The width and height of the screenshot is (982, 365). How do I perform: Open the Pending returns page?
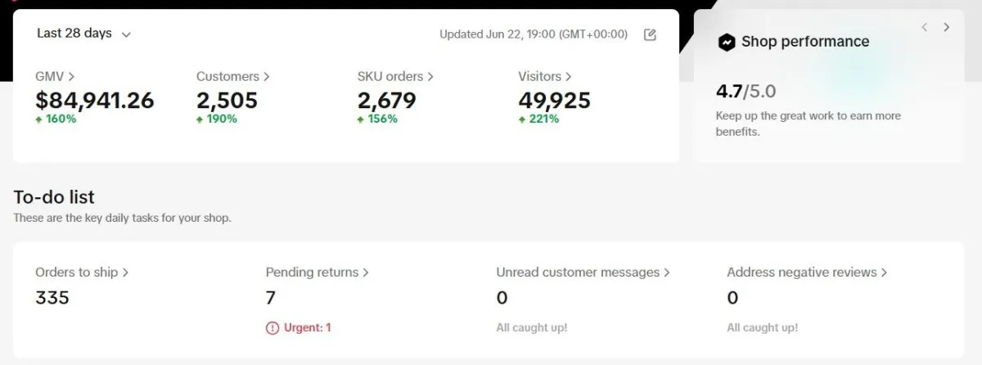point(317,272)
